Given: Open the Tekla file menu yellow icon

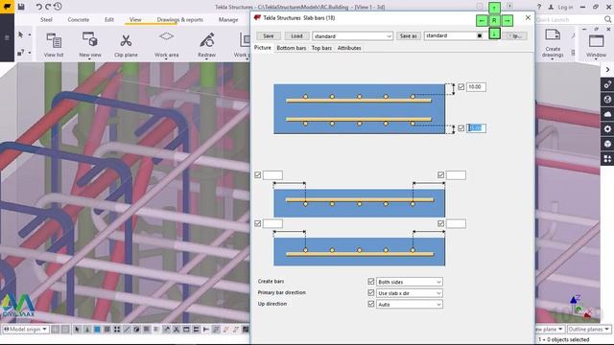Looking at the screenshot, I should pos(7,7).
